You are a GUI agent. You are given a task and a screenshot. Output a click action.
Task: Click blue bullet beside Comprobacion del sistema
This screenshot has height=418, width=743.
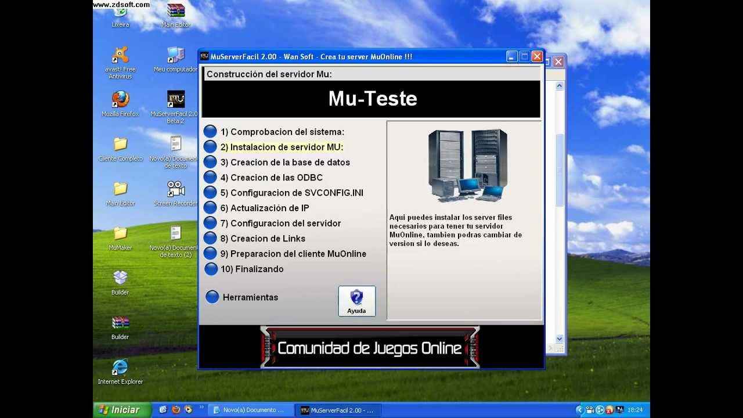(210, 132)
